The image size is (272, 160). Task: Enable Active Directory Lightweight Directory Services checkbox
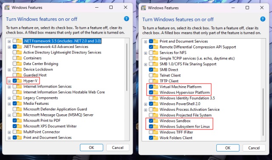tap(15, 52)
